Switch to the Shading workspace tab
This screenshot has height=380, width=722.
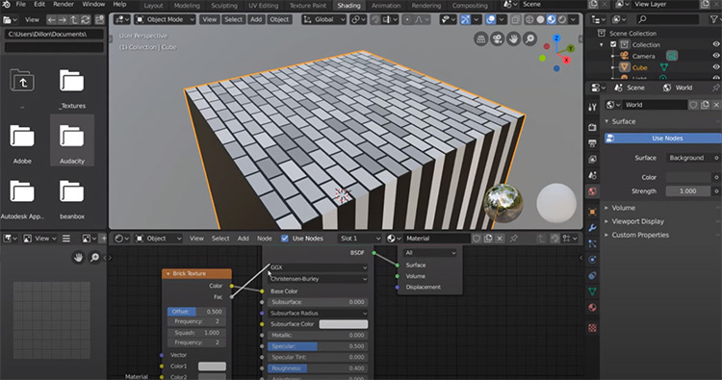click(x=348, y=6)
